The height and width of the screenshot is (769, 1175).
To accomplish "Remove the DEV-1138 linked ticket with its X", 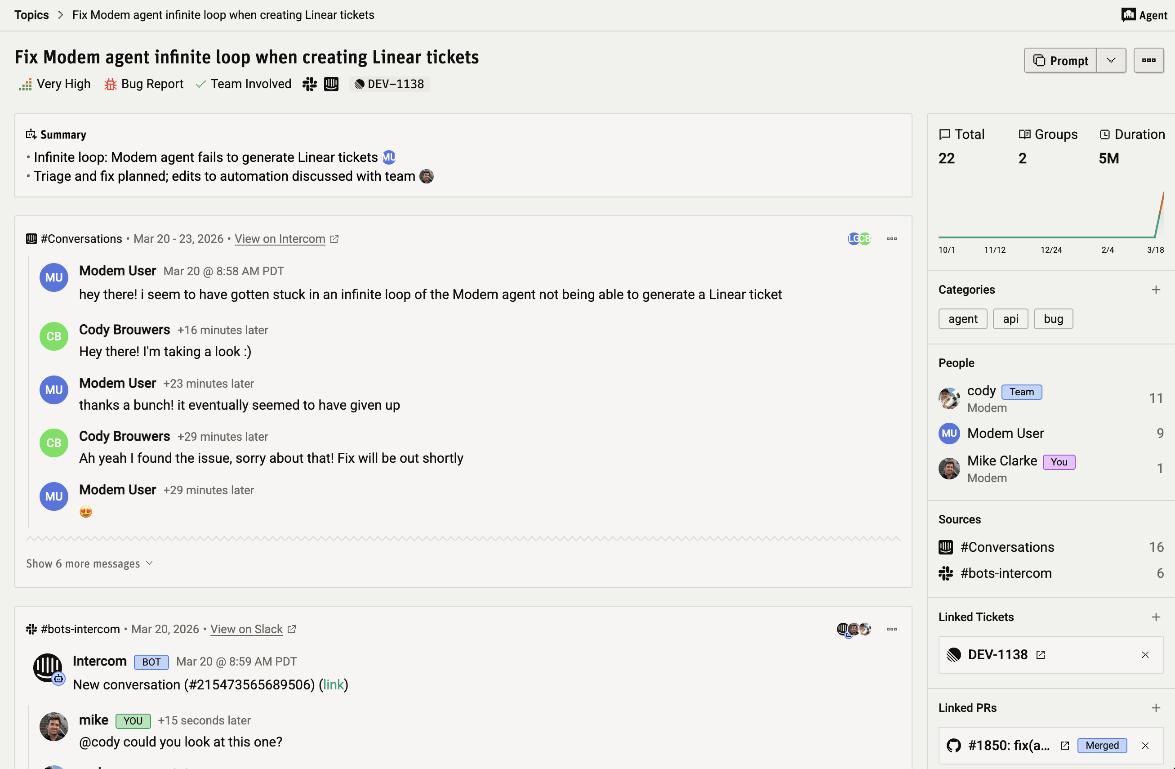I will [x=1146, y=655].
